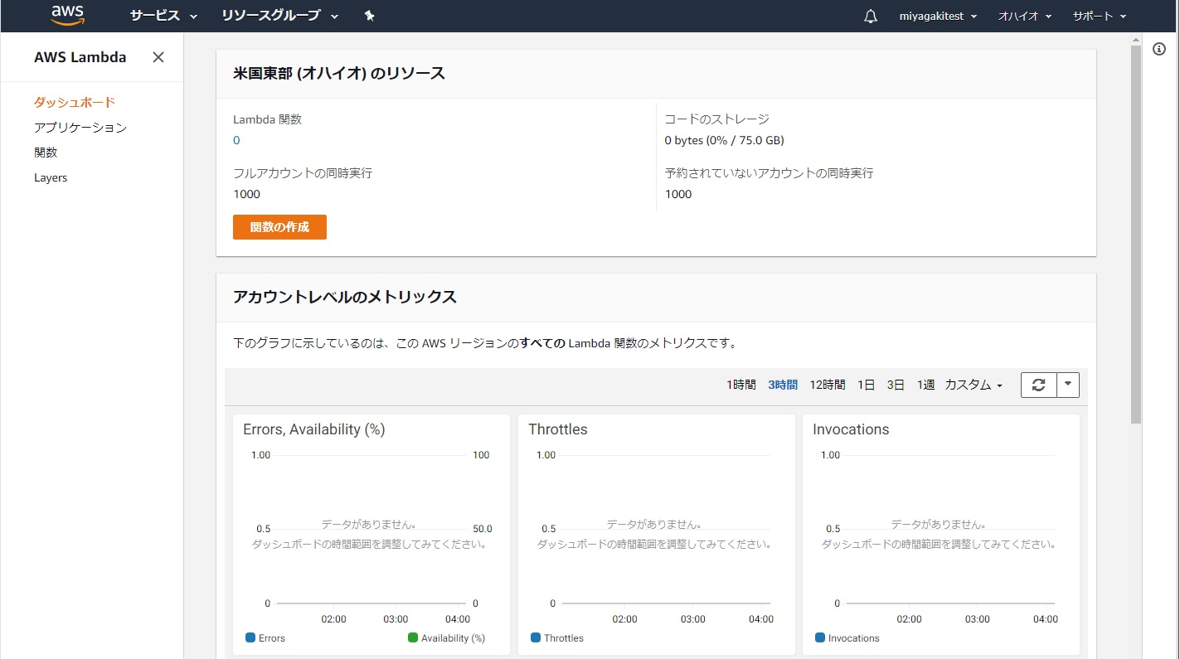Open refresh options dropdown arrow

(x=1068, y=385)
